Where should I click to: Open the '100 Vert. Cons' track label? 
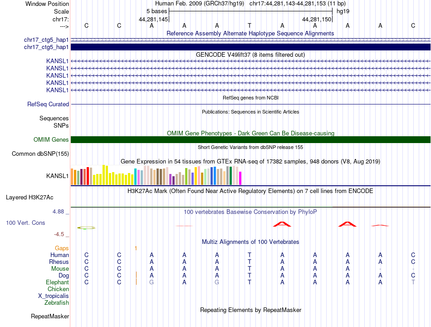pyautogui.click(x=25, y=223)
